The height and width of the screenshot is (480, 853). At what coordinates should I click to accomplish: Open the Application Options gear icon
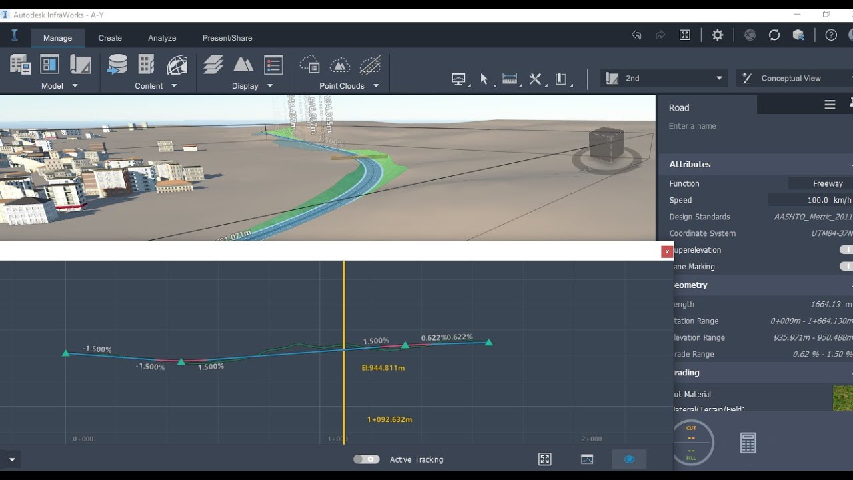tap(718, 35)
